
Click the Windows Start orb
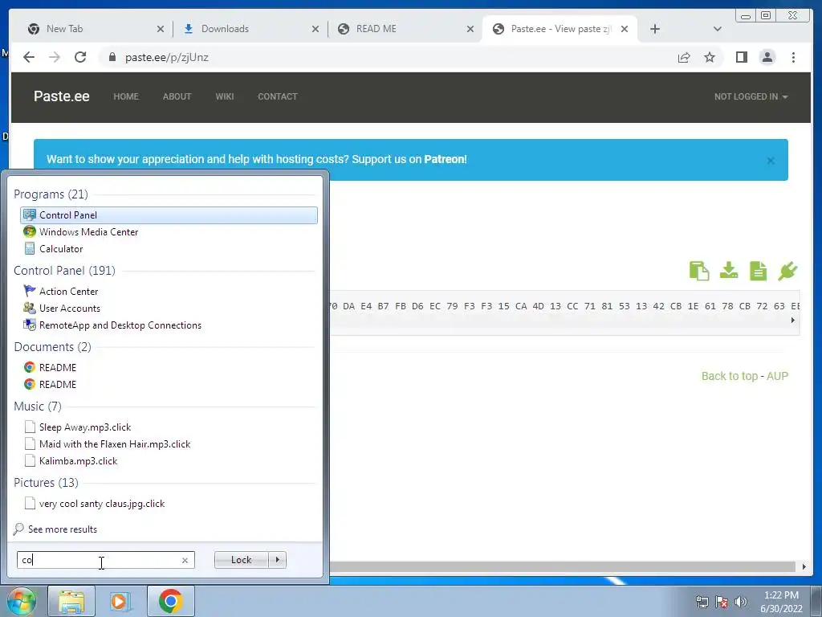coord(21,601)
